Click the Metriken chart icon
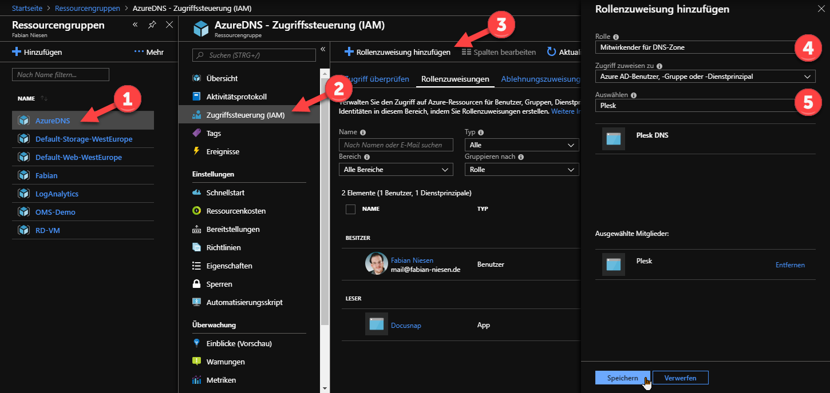This screenshot has height=393, width=830. 197,380
